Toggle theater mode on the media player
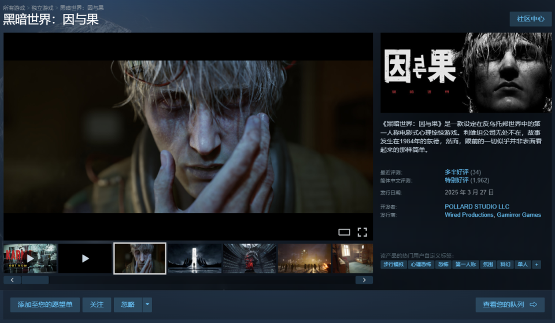Image resolution: width=555 pixels, height=323 pixels. pyautogui.click(x=344, y=232)
